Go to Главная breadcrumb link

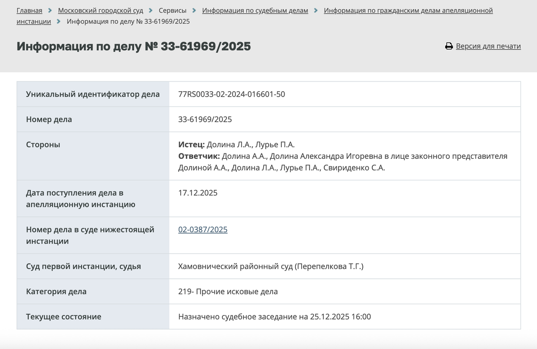pos(30,10)
